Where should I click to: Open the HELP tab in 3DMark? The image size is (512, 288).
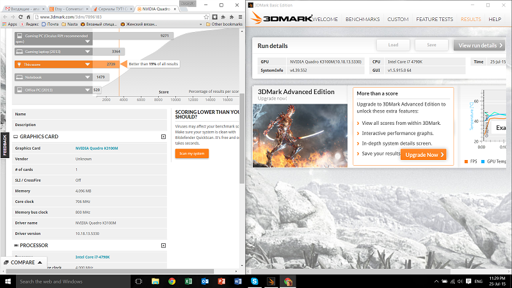pyautogui.click(x=495, y=20)
